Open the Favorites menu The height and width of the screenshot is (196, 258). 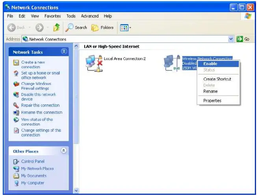click(53, 16)
